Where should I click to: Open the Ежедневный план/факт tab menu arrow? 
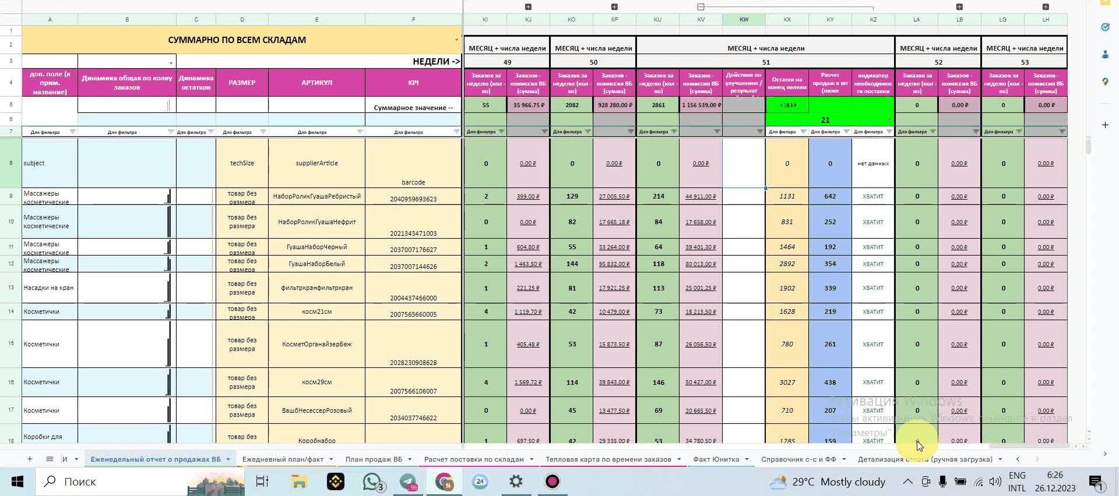[331, 459]
